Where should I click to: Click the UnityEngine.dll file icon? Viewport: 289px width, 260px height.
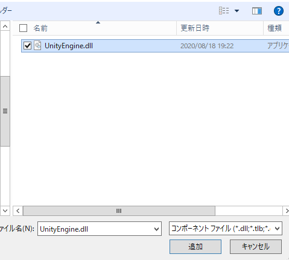point(37,46)
